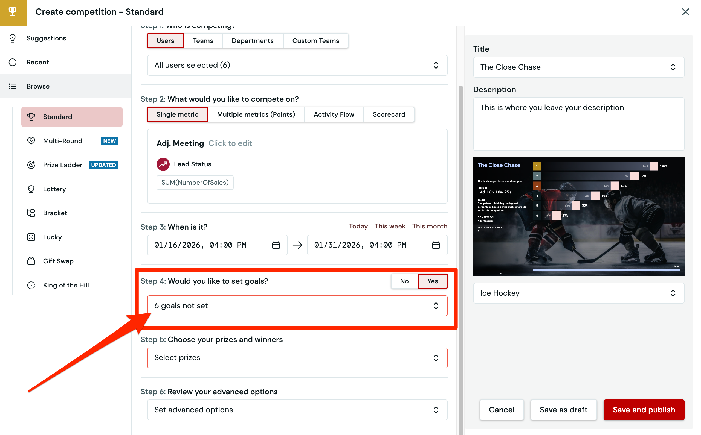Viewport: 701px width, 435px height.
Task: Choose Teams as competing group
Action: [x=203, y=40]
